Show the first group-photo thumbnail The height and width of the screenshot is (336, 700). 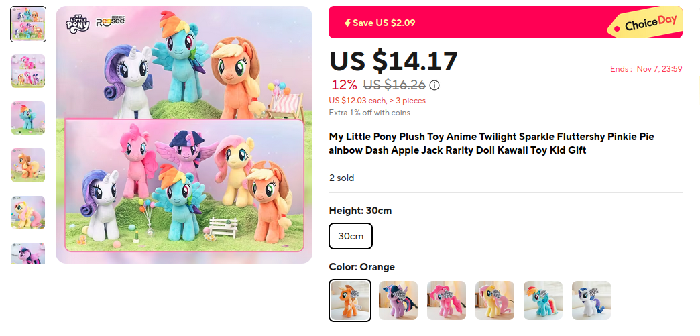point(28,24)
